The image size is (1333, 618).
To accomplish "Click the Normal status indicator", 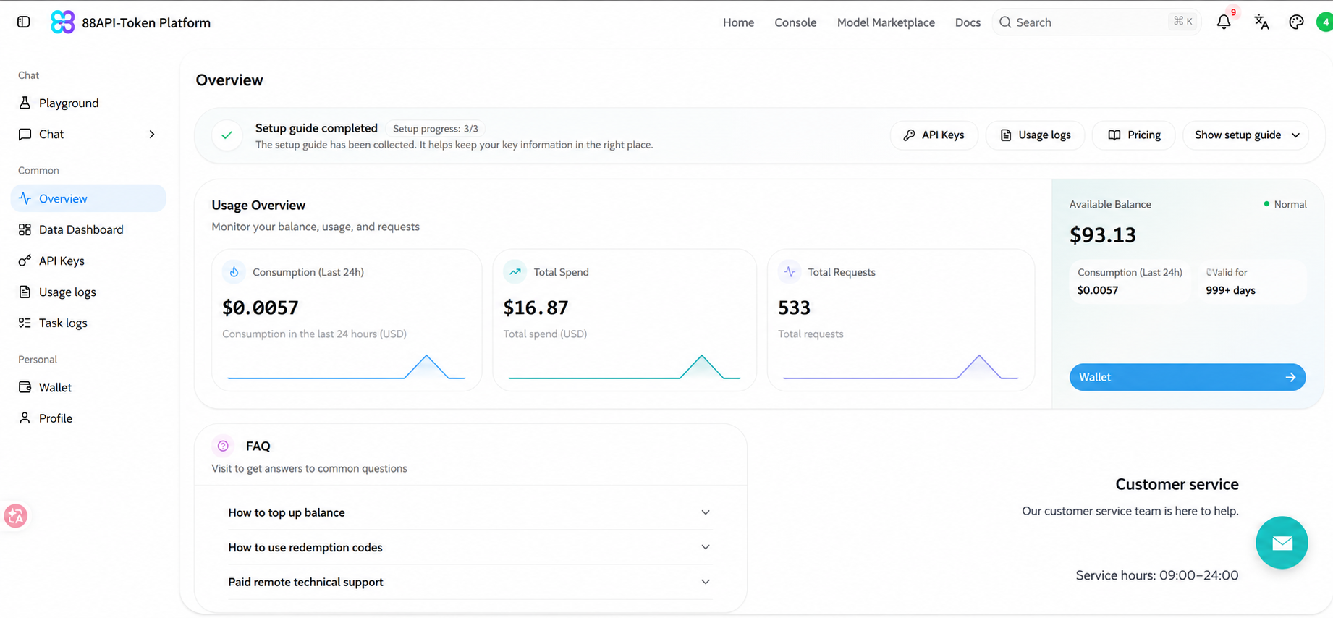I will tap(1285, 204).
